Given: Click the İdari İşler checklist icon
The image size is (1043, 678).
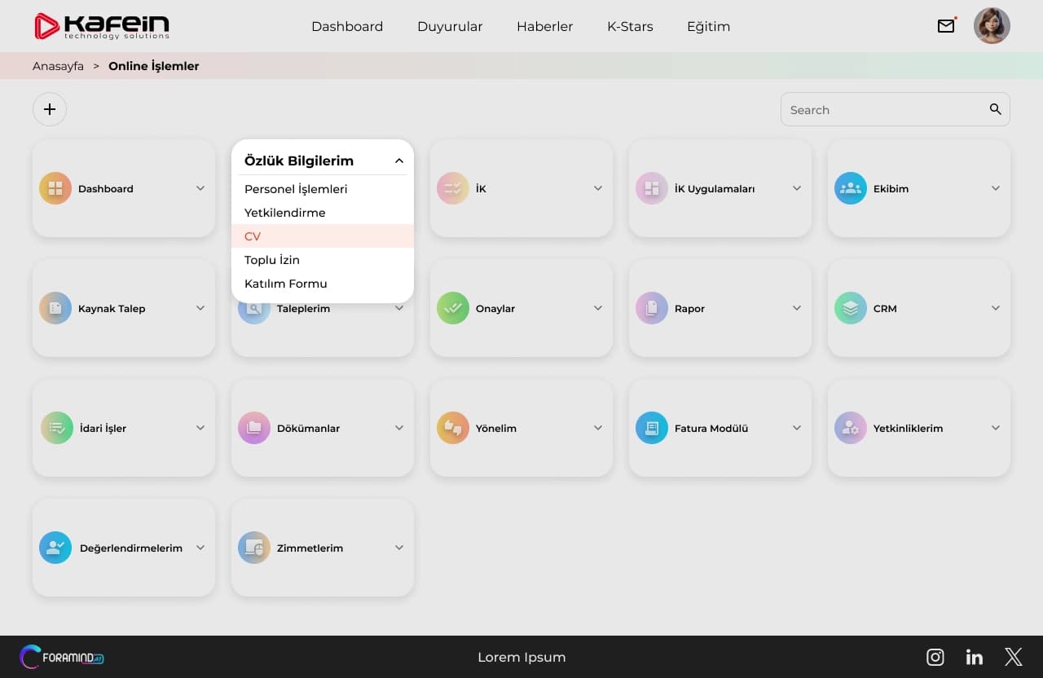Looking at the screenshot, I should pos(57,428).
